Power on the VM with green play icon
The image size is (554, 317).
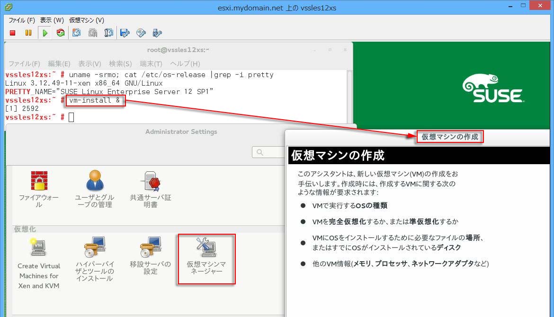(45, 33)
